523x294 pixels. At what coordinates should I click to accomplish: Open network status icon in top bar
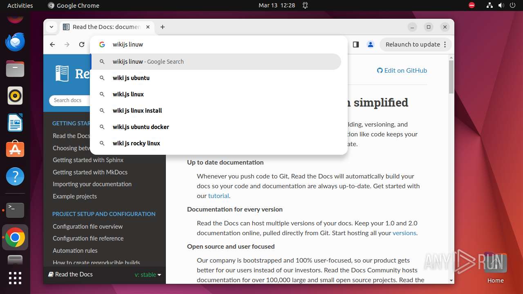pyautogui.click(x=490, y=6)
